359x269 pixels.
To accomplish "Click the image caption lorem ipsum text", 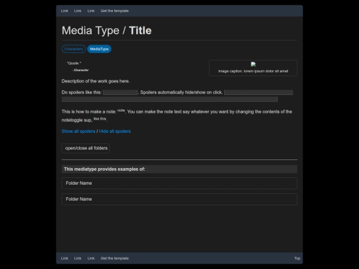I will [x=253, y=71].
